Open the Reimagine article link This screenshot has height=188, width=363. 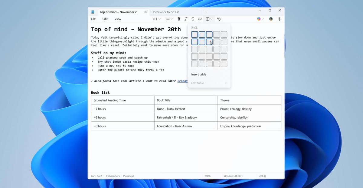tap(182, 81)
